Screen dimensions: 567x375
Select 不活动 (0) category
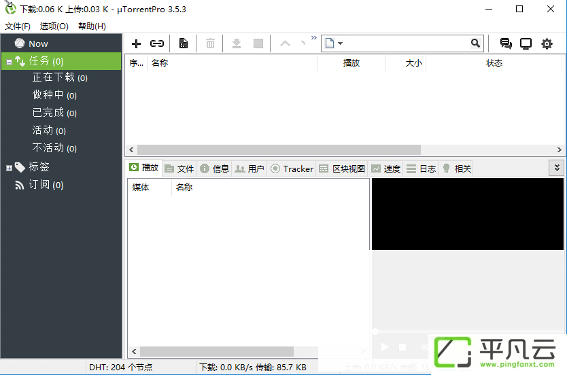point(54,148)
